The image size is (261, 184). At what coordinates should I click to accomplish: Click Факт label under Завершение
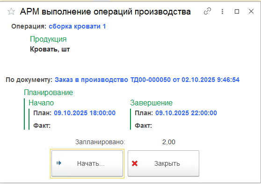[144, 125]
